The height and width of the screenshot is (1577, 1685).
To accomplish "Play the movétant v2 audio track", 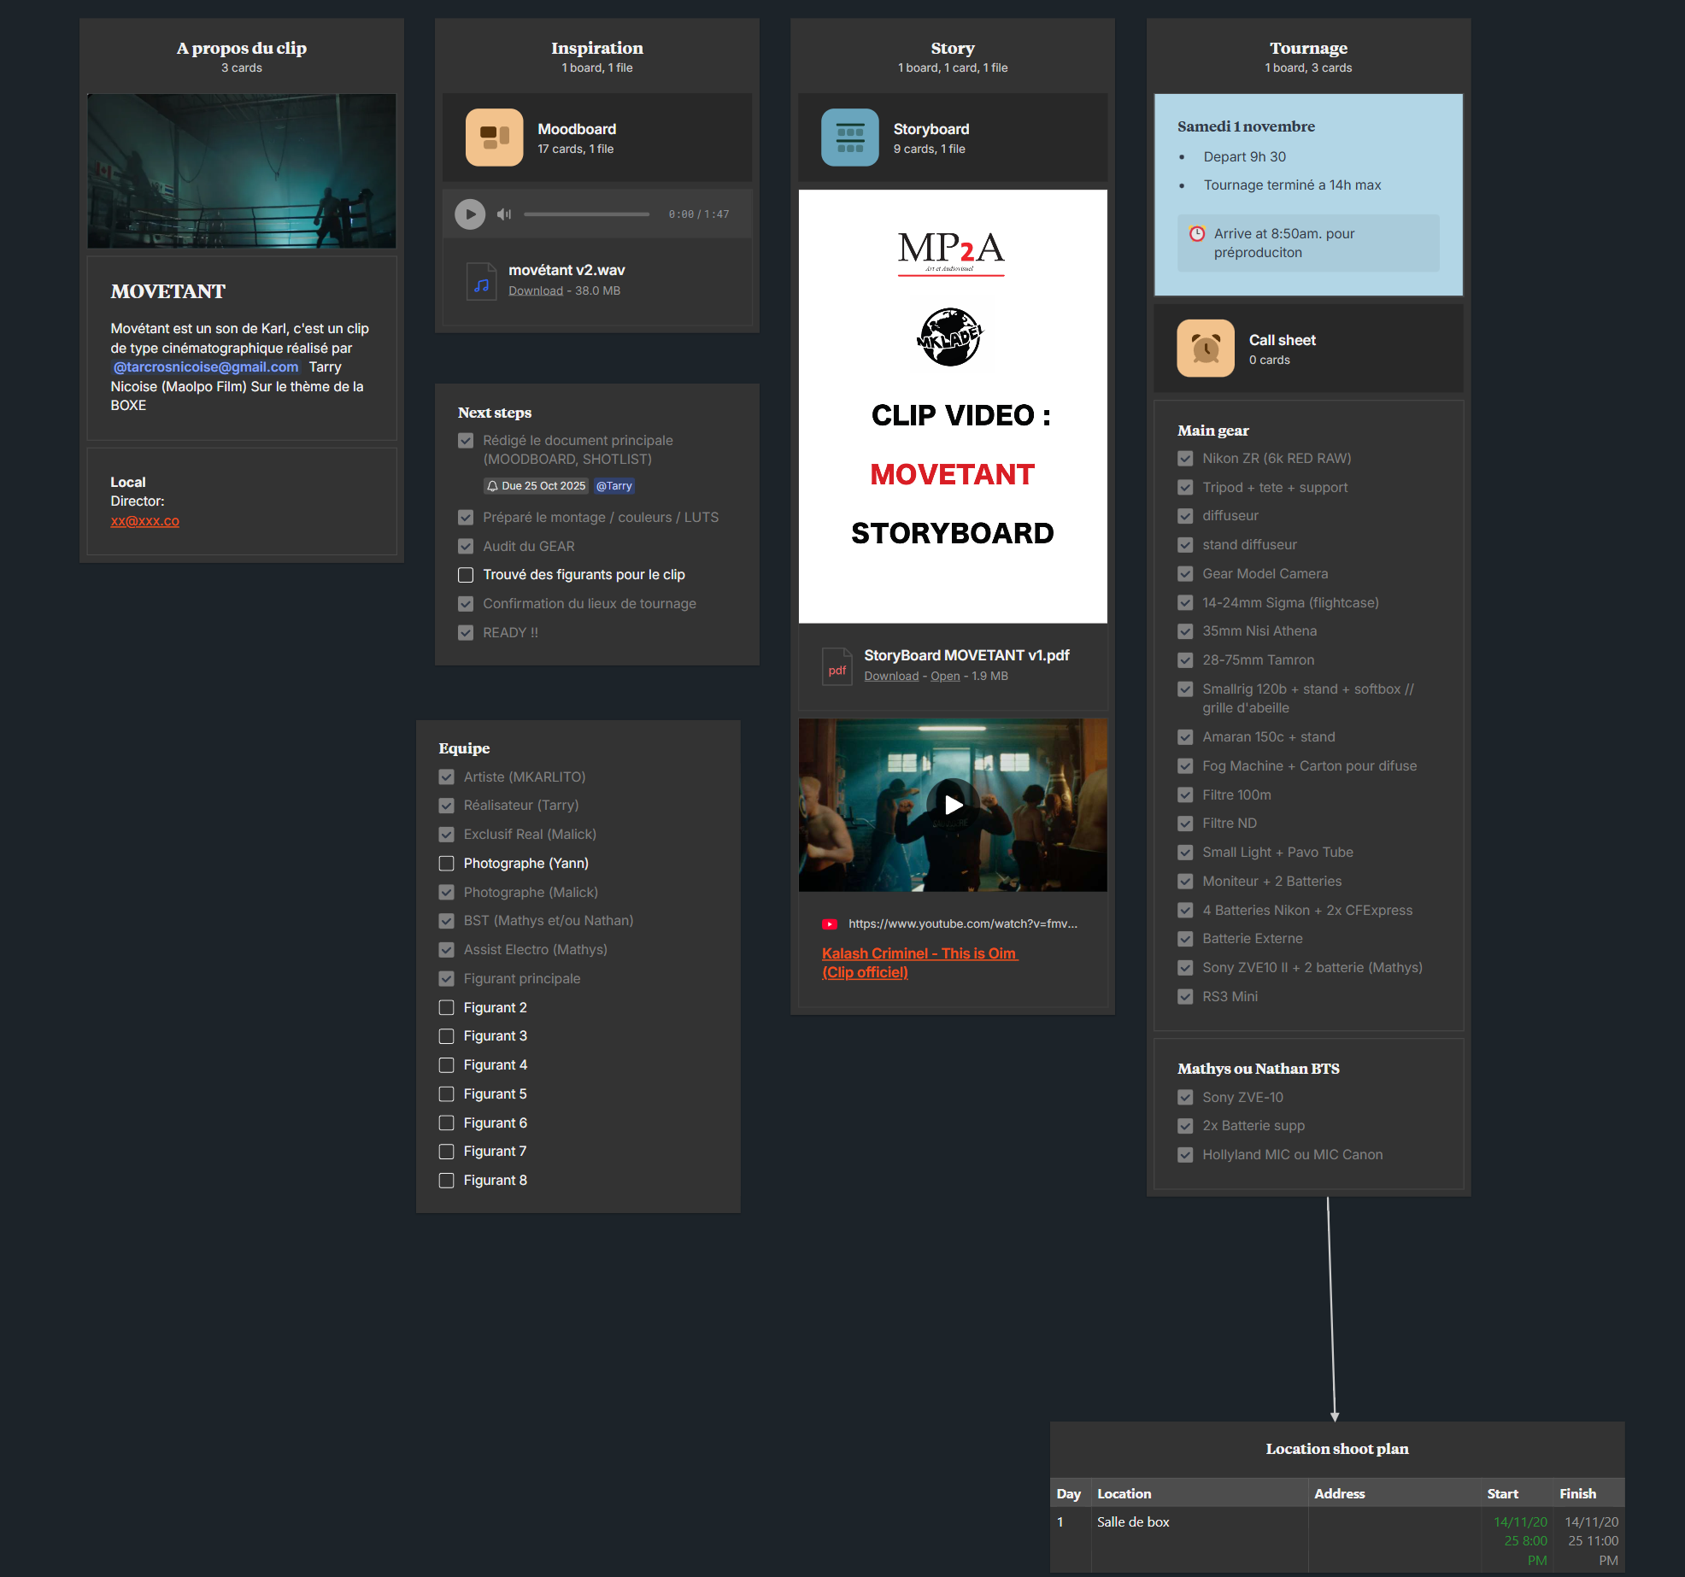I will click(470, 214).
